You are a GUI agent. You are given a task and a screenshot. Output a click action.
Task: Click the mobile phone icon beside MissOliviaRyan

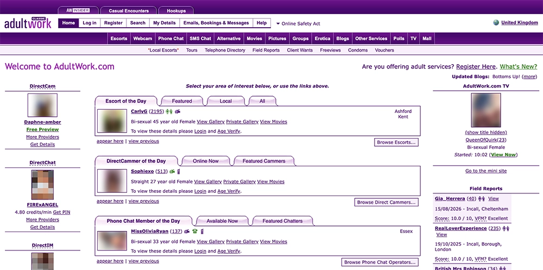(201, 231)
